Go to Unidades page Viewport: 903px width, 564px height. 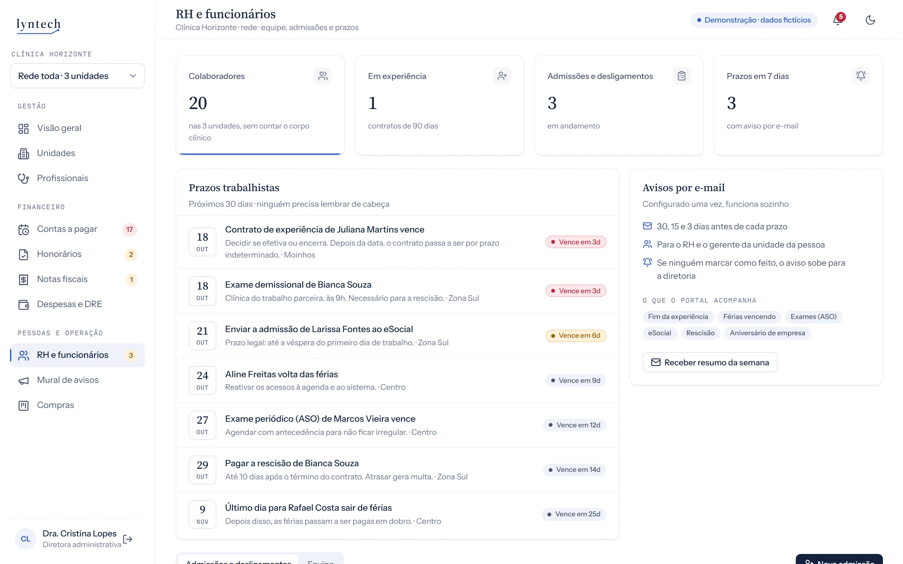pos(77,153)
